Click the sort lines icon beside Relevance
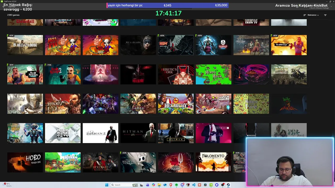This screenshot has width=335, height=188. 305,15
